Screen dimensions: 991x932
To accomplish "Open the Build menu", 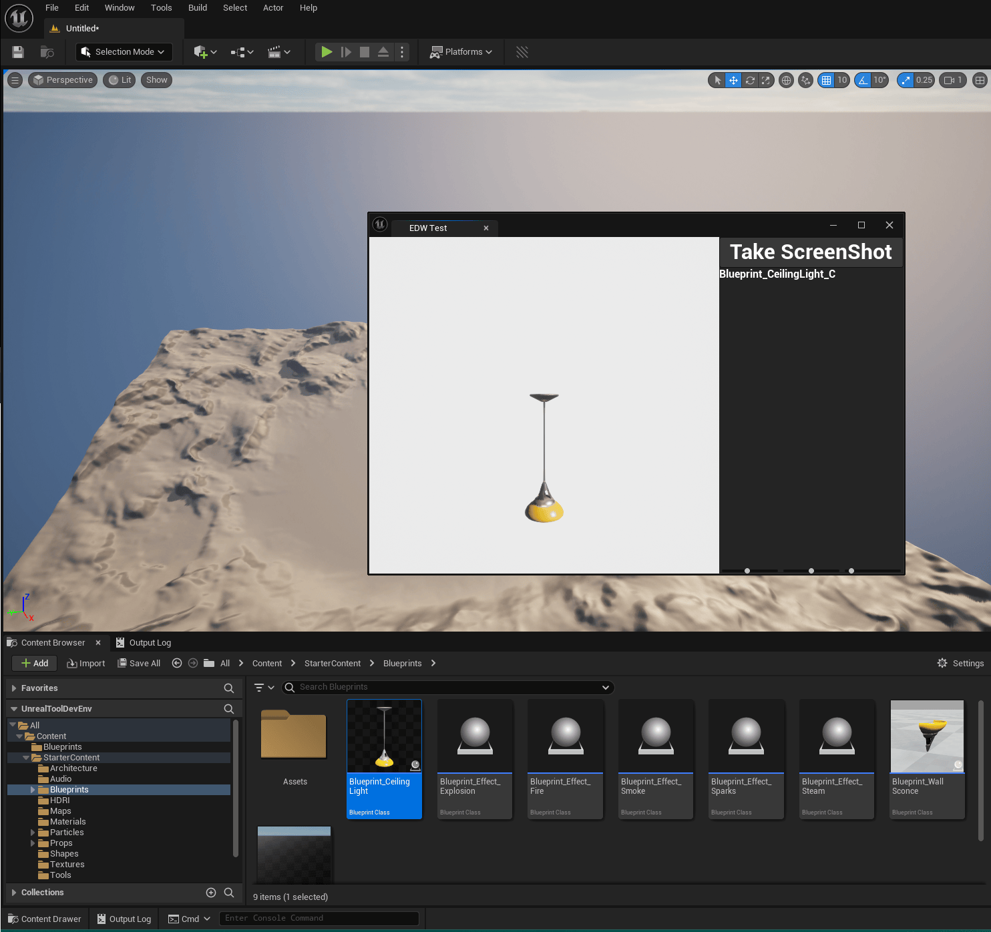I will (x=198, y=8).
